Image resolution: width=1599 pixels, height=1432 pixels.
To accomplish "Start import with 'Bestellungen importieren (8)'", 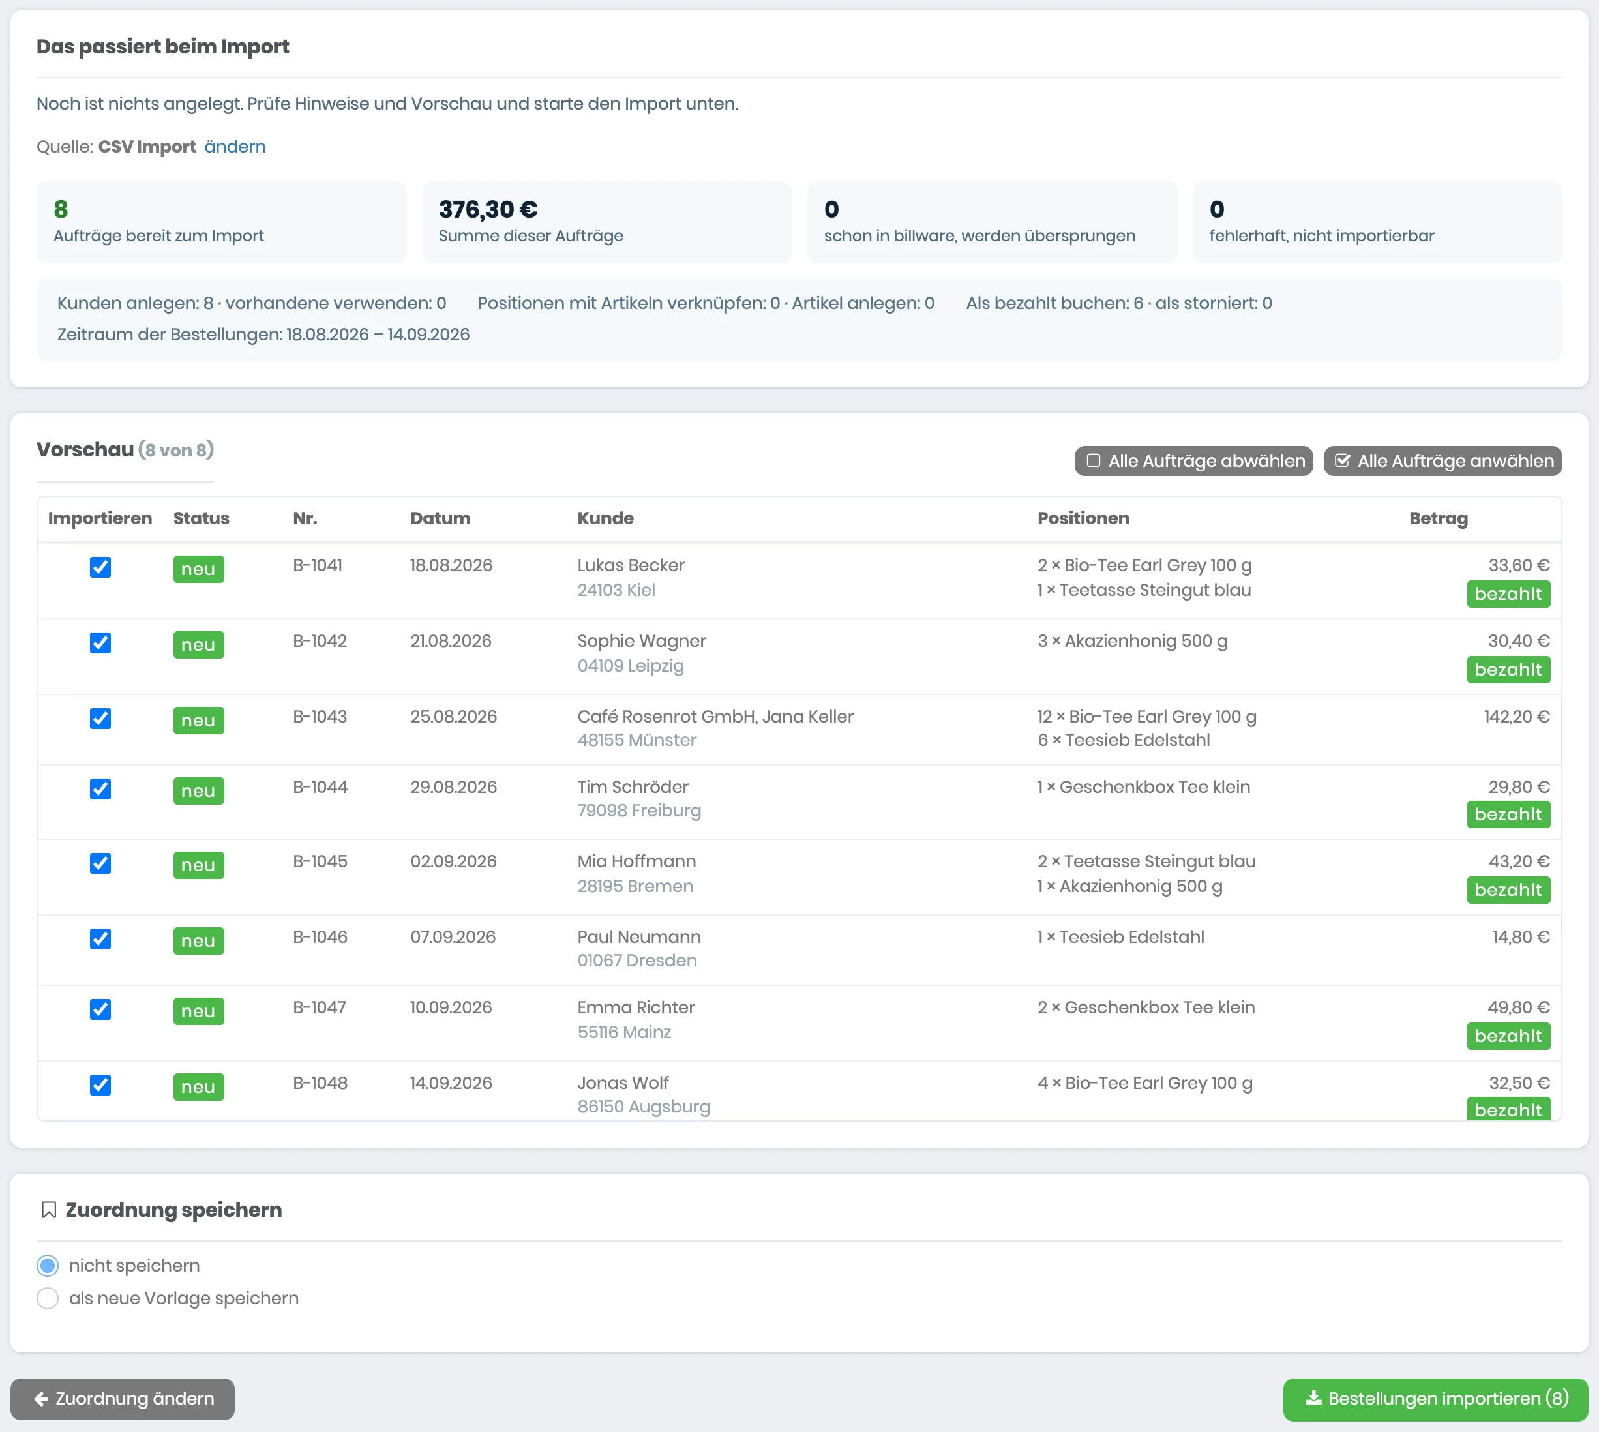I will (1436, 1399).
